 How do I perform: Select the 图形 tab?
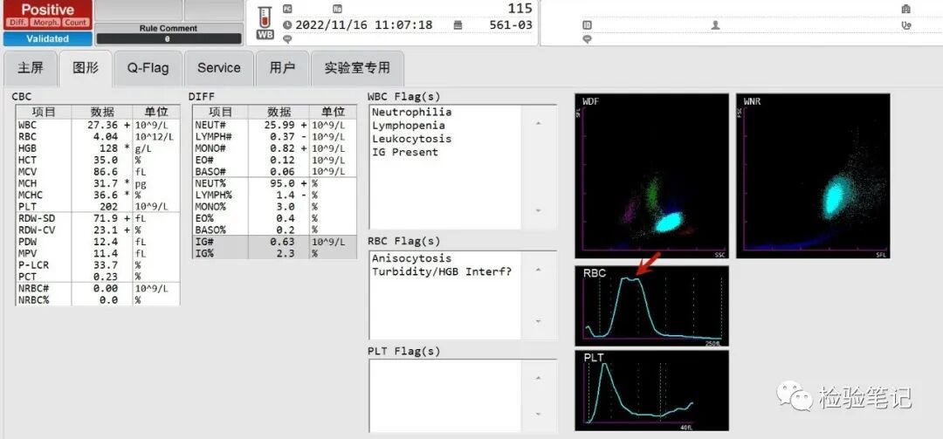tap(86, 68)
